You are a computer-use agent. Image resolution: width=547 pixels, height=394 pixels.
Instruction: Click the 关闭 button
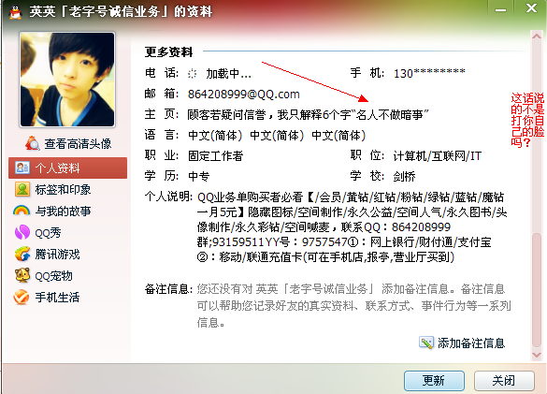pos(504,380)
